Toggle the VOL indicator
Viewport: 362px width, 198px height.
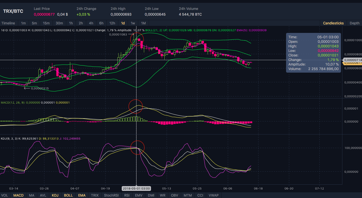pos(4,195)
